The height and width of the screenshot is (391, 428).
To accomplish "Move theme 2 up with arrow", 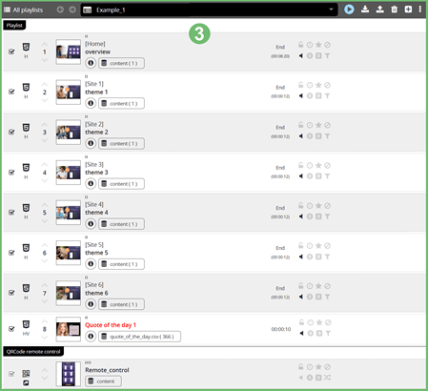I will [45, 125].
